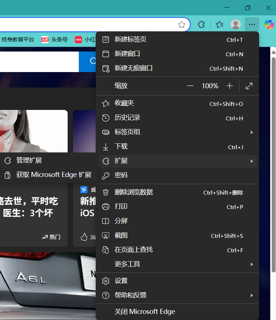Click the 管理扩展 puzzle icon in submenu
The height and width of the screenshot is (320, 276).
(8, 161)
